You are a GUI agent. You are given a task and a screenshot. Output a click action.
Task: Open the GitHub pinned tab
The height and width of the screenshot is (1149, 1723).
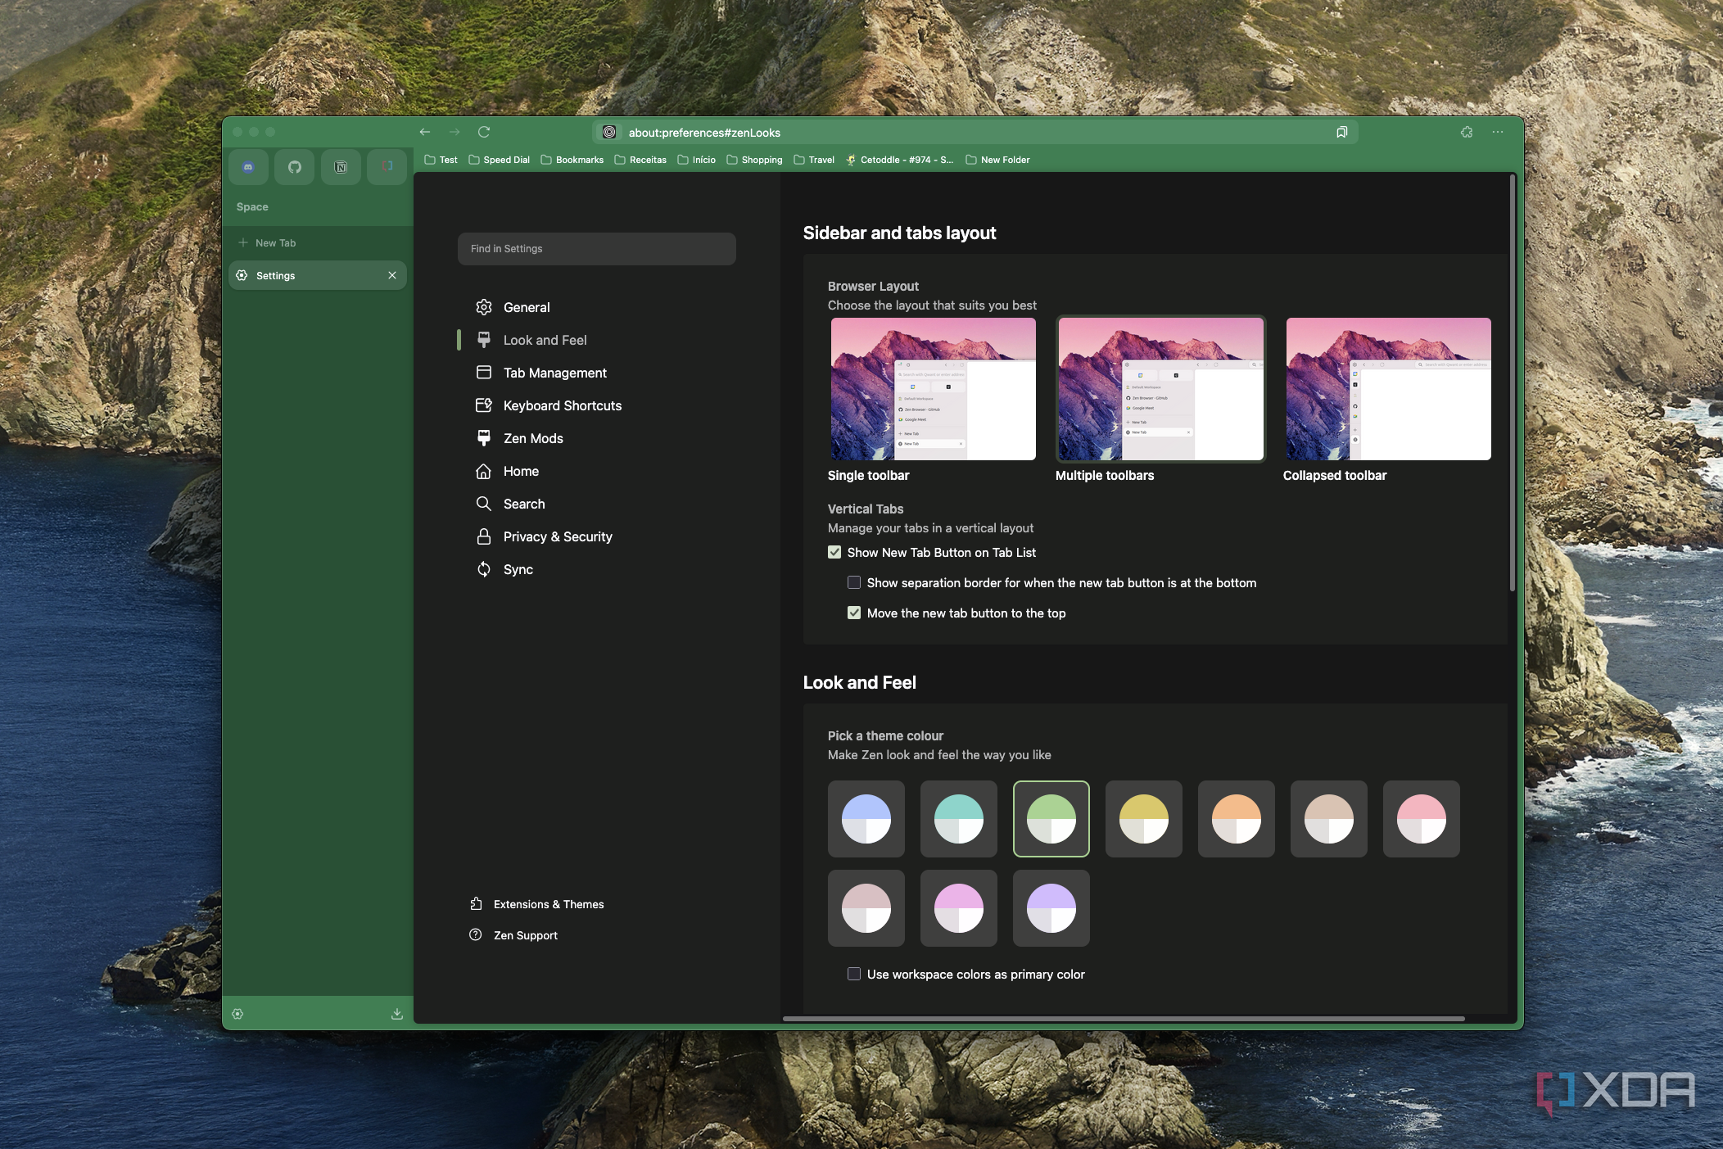[x=295, y=167]
